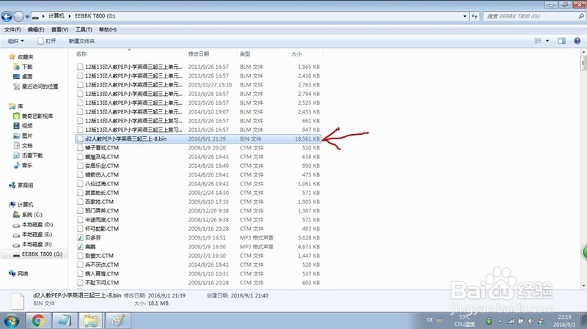Open the 帮助(H) menu

107,29
